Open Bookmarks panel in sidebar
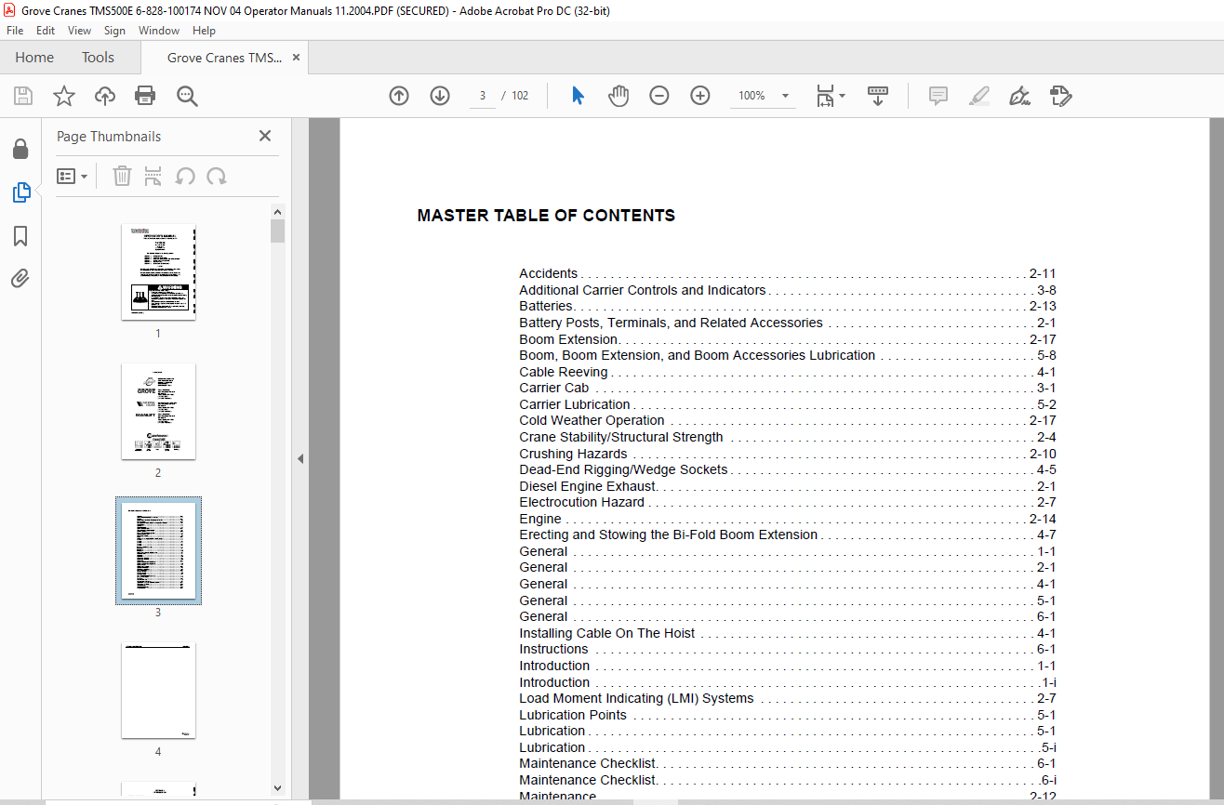This screenshot has width=1224, height=805. [x=20, y=236]
